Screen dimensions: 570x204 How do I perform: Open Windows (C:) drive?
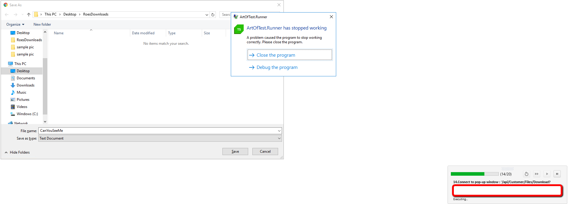point(27,114)
